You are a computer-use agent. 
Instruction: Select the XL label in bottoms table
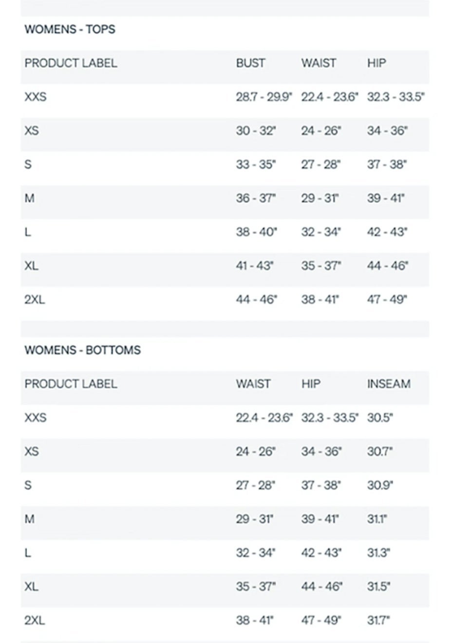point(31,586)
